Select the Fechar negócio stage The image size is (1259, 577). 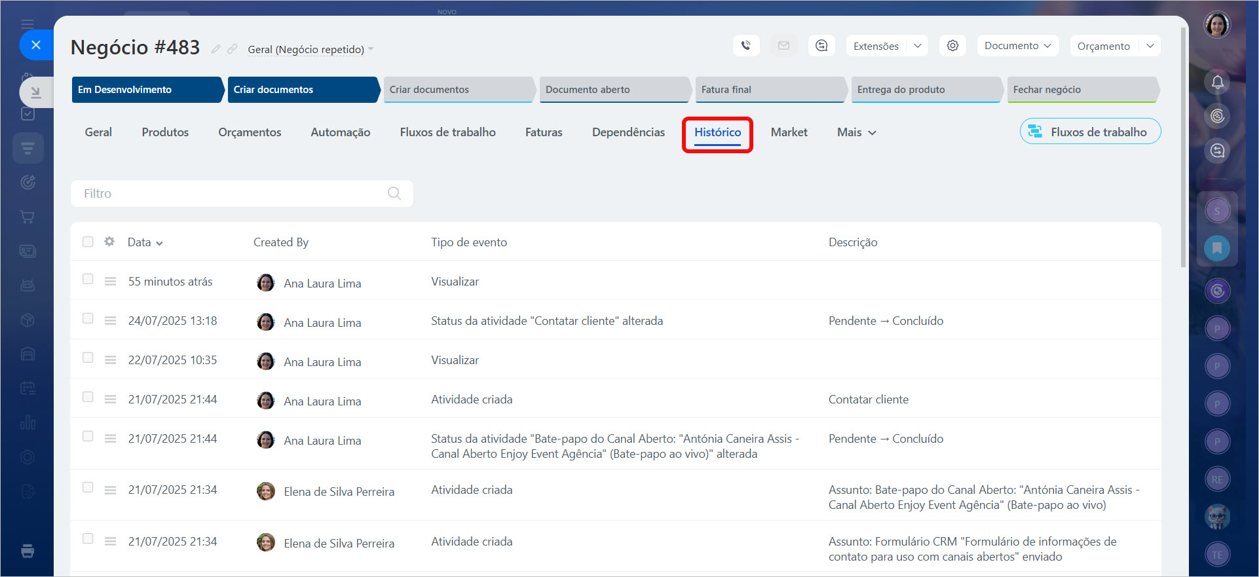pos(1083,90)
